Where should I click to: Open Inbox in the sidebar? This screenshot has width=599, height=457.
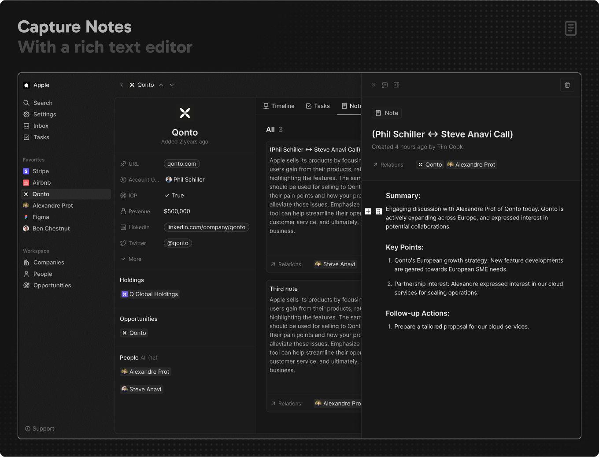(41, 126)
